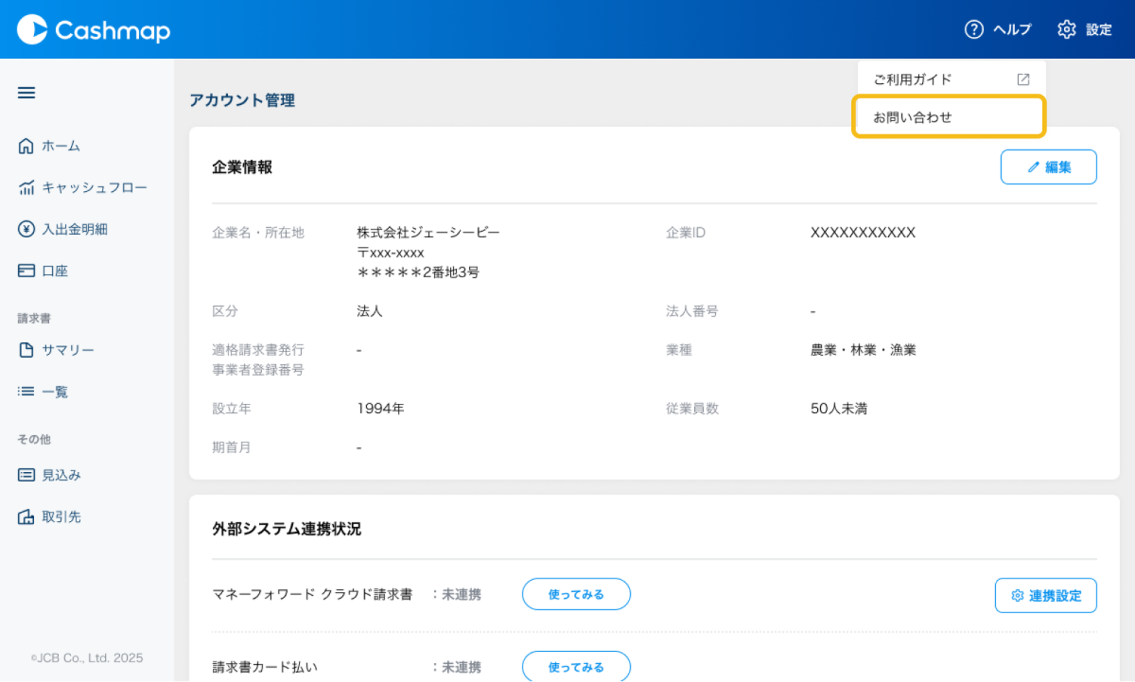Open the 取引先 icon
This screenshot has height=682, width=1135.
(x=26, y=516)
